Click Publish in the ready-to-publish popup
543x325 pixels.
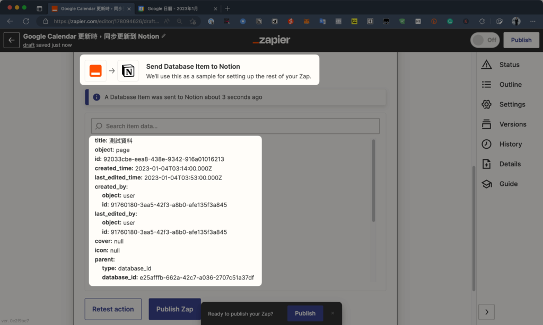coord(305,313)
